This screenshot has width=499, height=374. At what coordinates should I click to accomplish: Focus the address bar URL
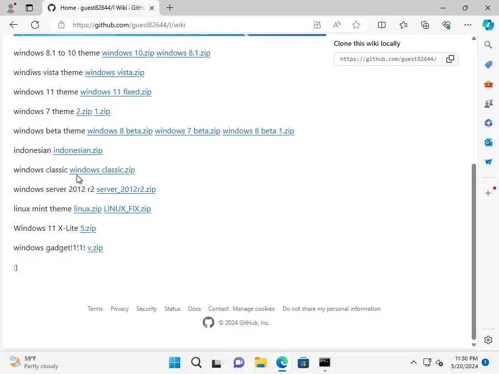pos(129,25)
